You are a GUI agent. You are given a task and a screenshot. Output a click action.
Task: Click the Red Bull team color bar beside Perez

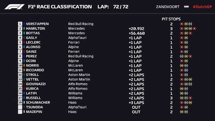pos(24,56)
